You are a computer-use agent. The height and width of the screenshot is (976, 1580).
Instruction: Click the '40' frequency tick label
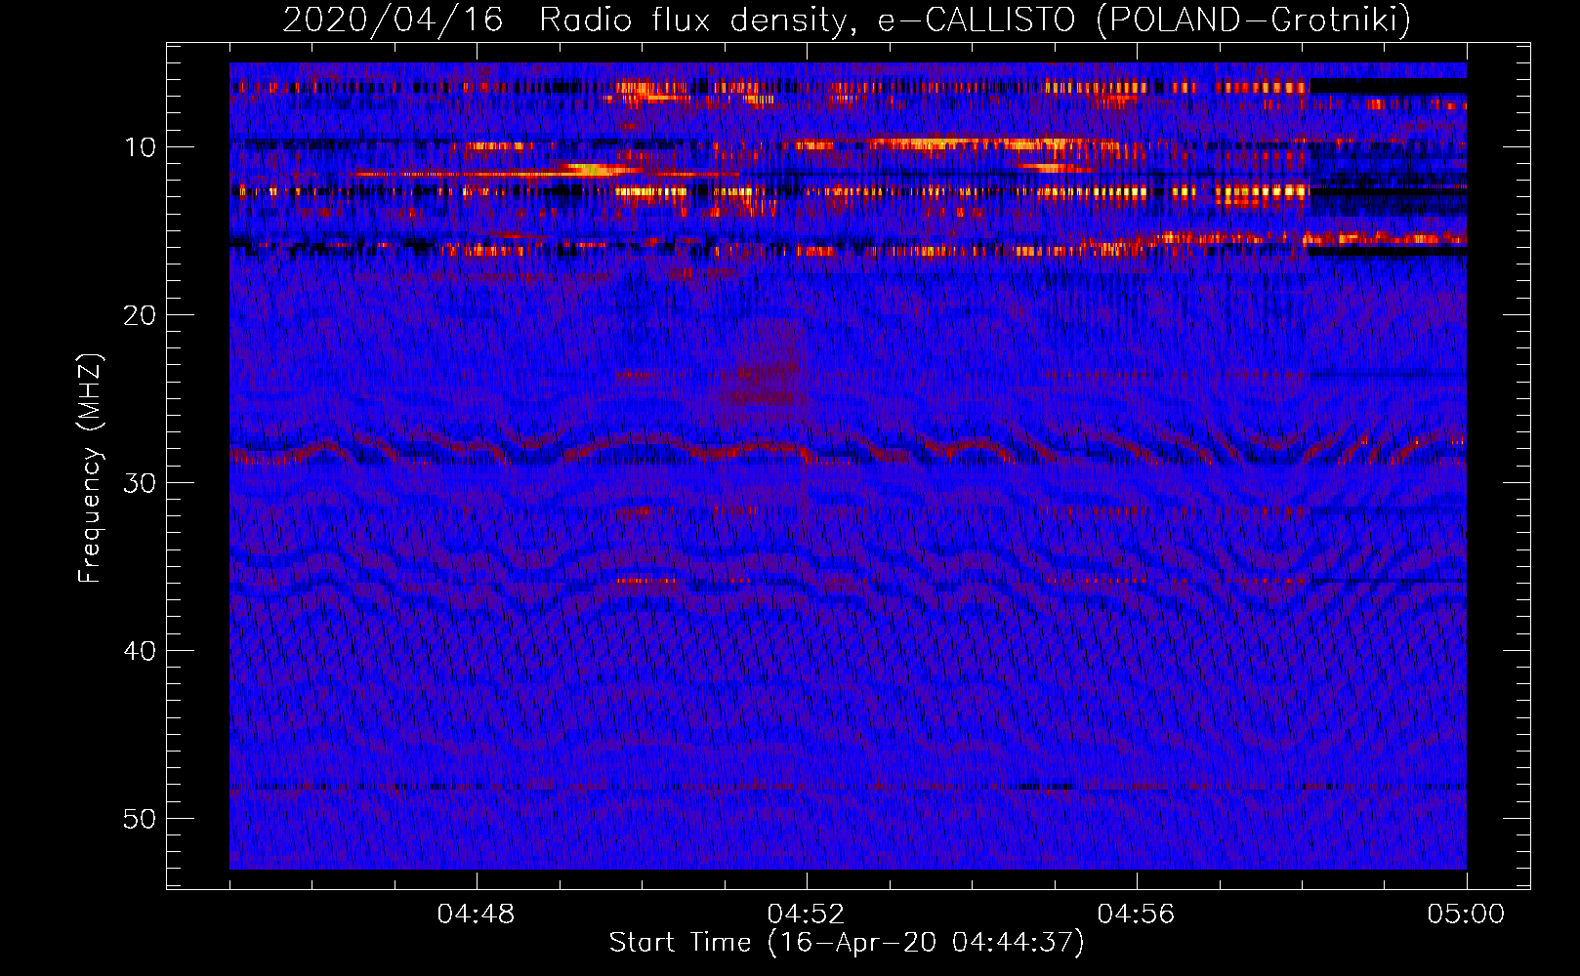pyautogui.click(x=141, y=651)
